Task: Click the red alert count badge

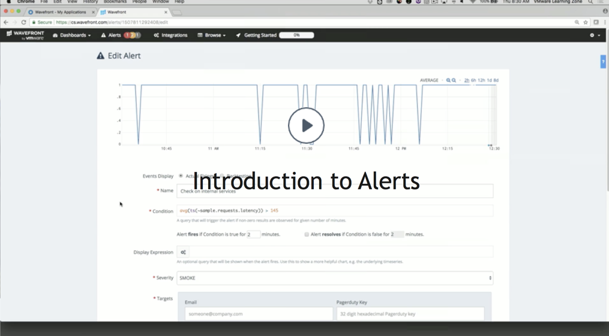Action: point(127,35)
